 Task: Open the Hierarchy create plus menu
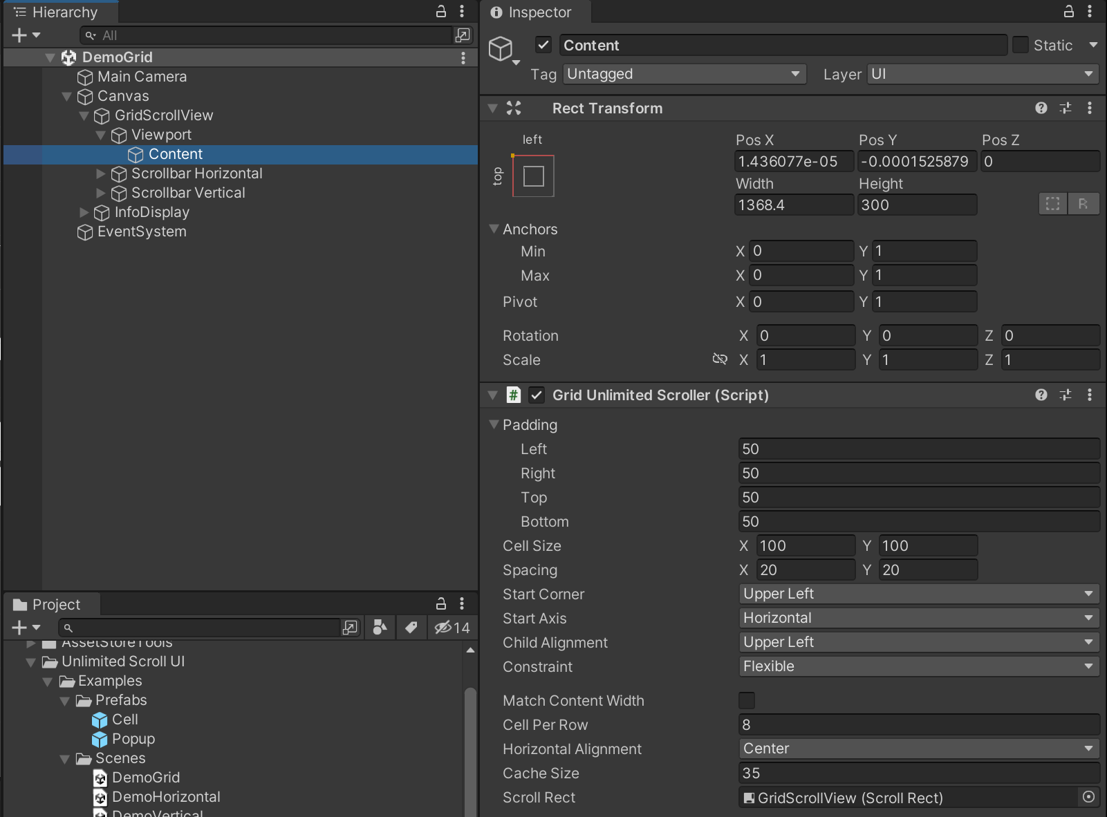[x=26, y=35]
